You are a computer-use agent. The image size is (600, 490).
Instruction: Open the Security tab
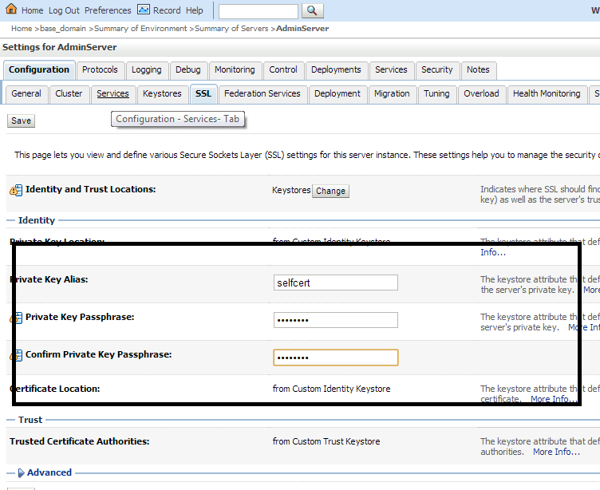pyautogui.click(x=437, y=69)
